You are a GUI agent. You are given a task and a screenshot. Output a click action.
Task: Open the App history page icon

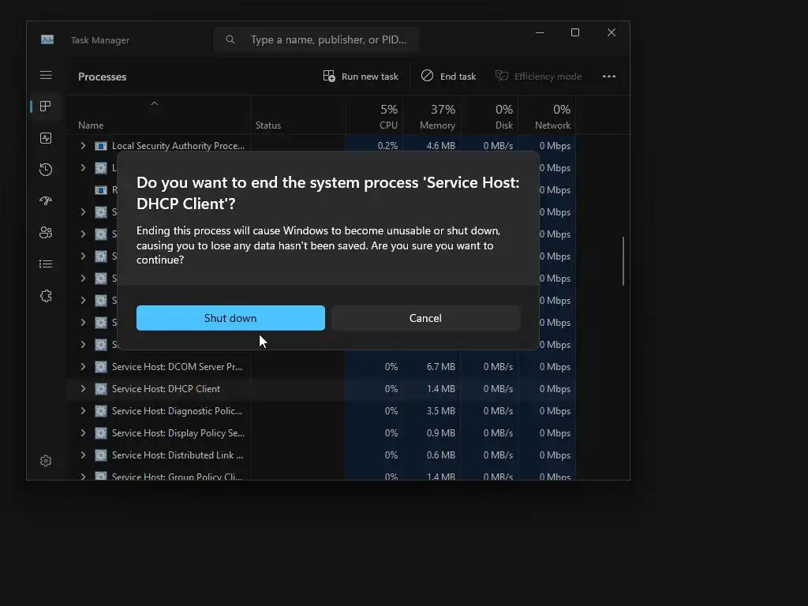[x=46, y=170]
